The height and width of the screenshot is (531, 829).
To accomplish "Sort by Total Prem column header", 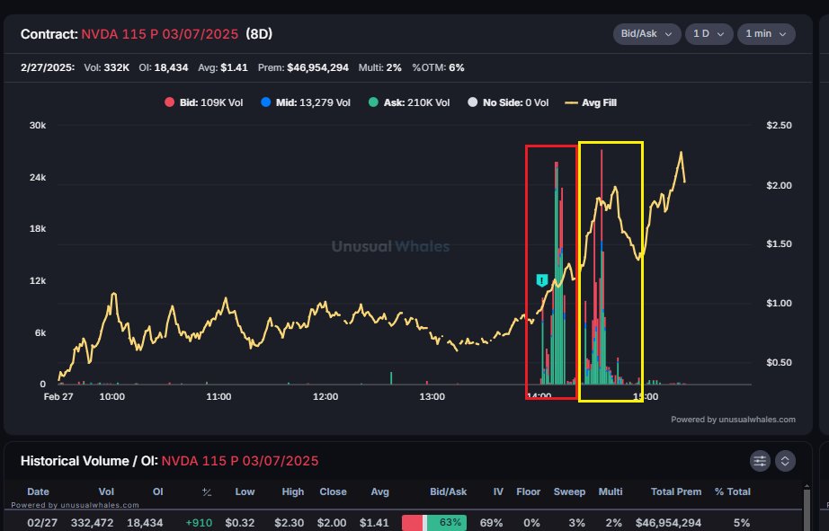I will 676,491.
